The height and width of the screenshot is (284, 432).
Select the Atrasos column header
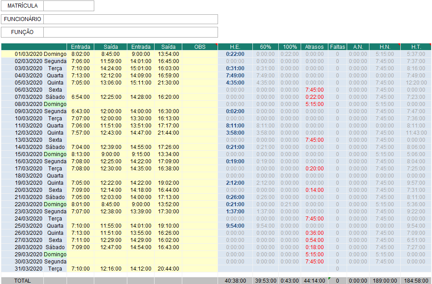[x=315, y=47]
